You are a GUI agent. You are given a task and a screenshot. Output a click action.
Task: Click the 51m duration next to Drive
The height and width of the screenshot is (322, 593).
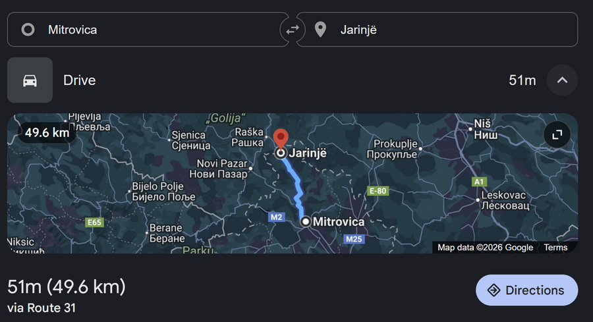click(522, 80)
